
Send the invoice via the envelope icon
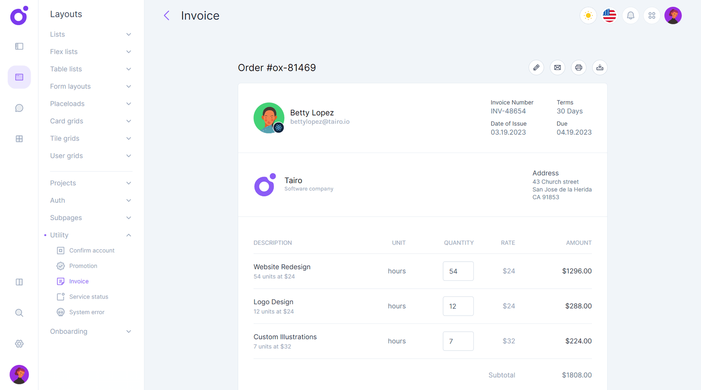557,67
